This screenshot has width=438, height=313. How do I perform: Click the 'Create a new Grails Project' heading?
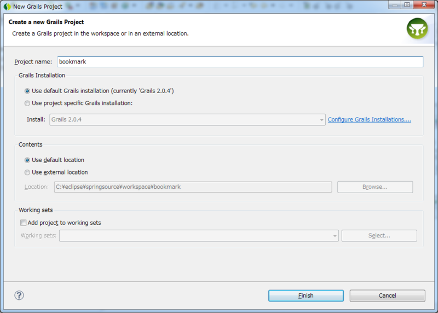[46, 22]
